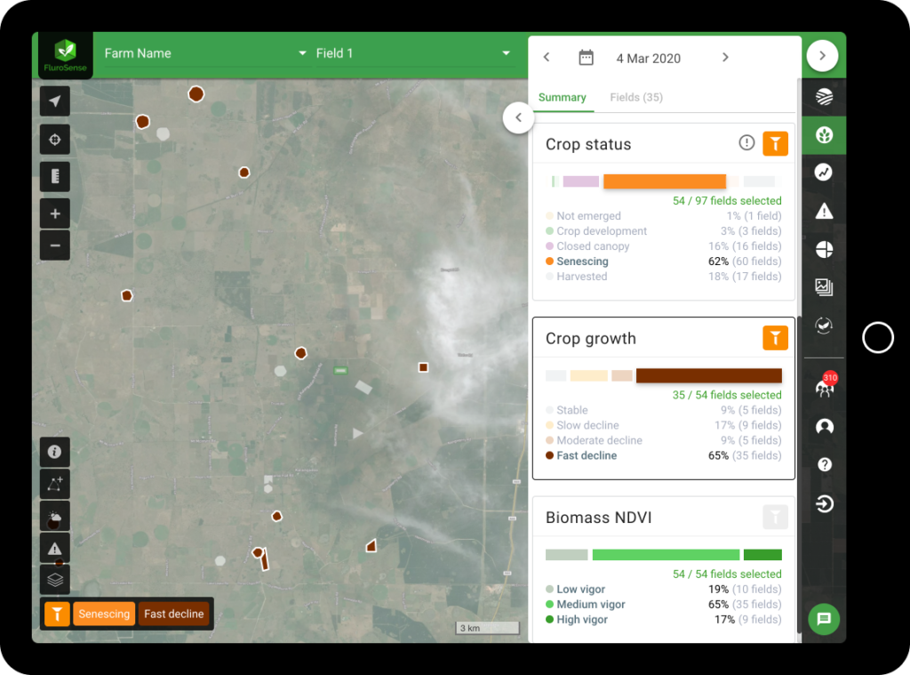
Task: Activate the crosshair center tool
Action: (x=55, y=140)
